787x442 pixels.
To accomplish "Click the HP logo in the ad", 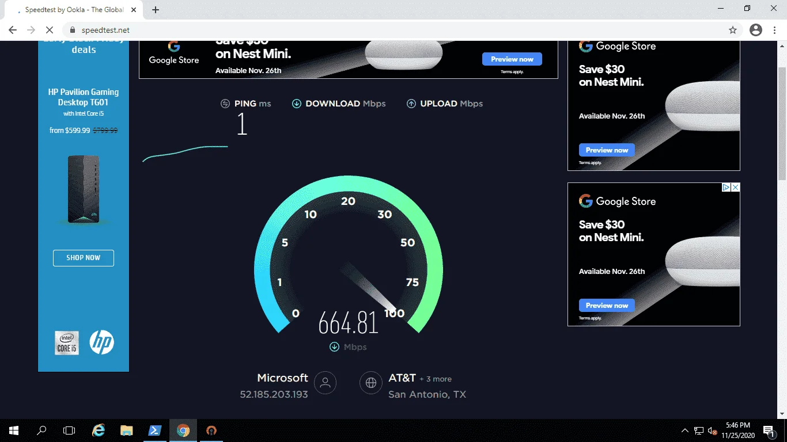I will (102, 342).
